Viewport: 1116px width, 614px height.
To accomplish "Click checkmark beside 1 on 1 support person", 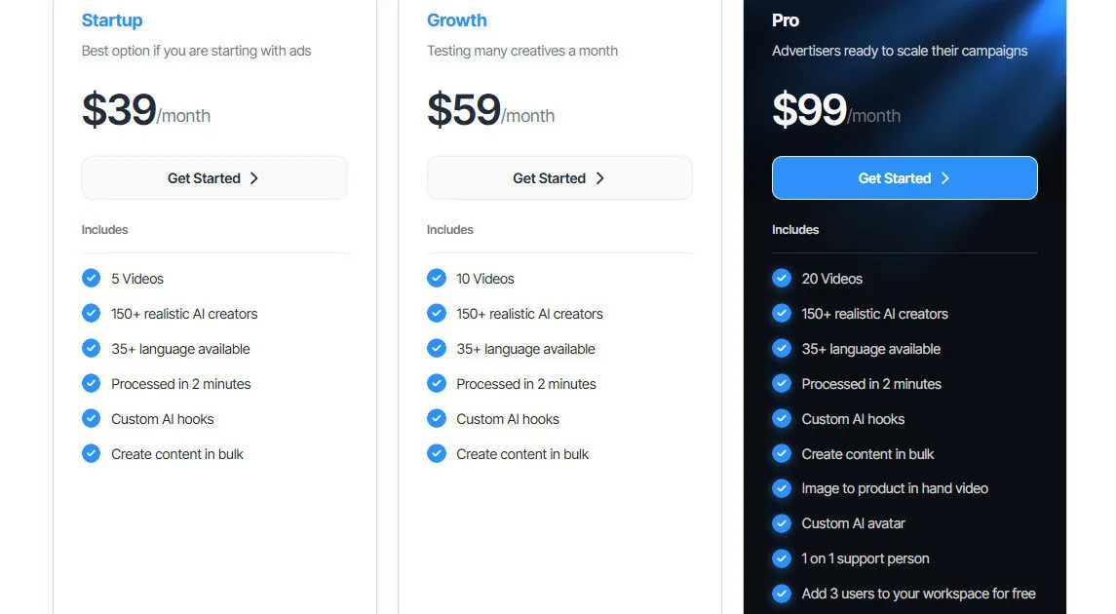I will pos(782,558).
